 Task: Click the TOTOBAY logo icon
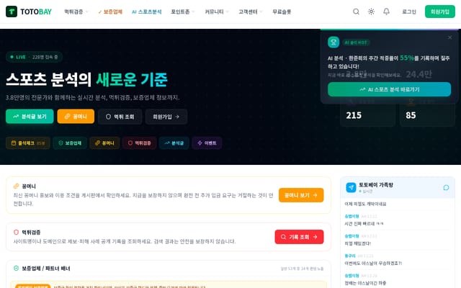12,12
